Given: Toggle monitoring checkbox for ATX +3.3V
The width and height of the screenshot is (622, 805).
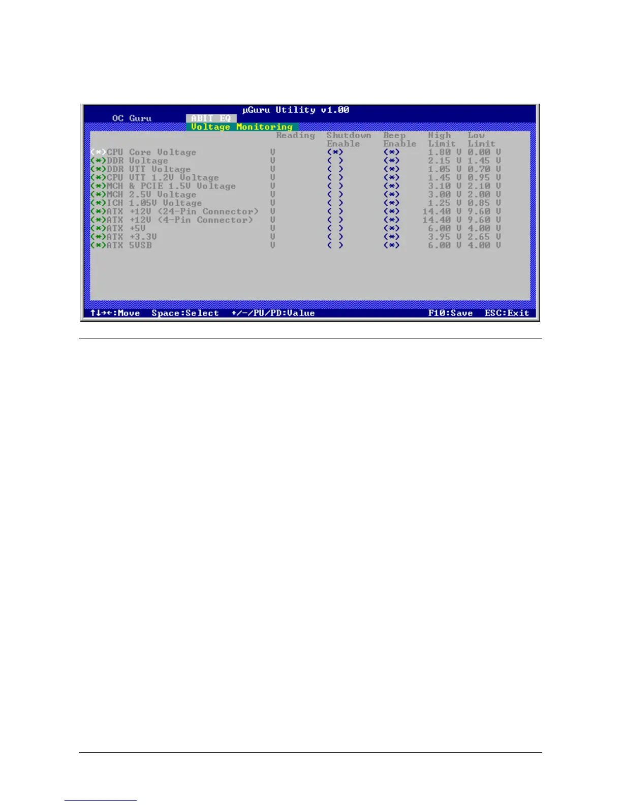Looking at the screenshot, I should [x=98, y=237].
